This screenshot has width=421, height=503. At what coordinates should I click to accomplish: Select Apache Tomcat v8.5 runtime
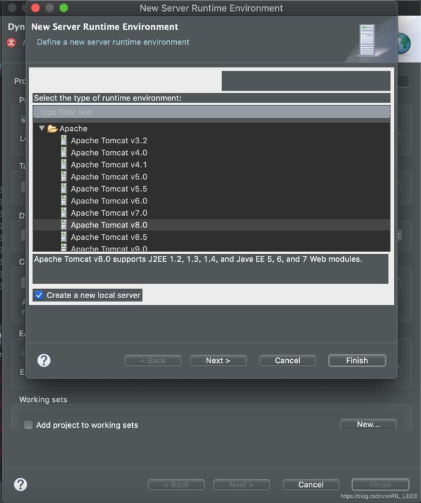pyautogui.click(x=109, y=237)
